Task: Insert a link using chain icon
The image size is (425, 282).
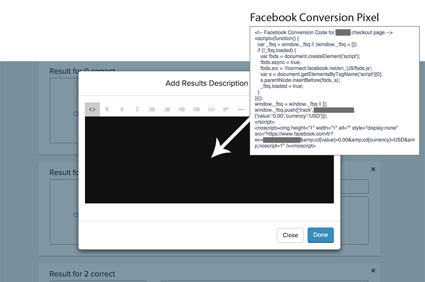Action: tap(211, 110)
